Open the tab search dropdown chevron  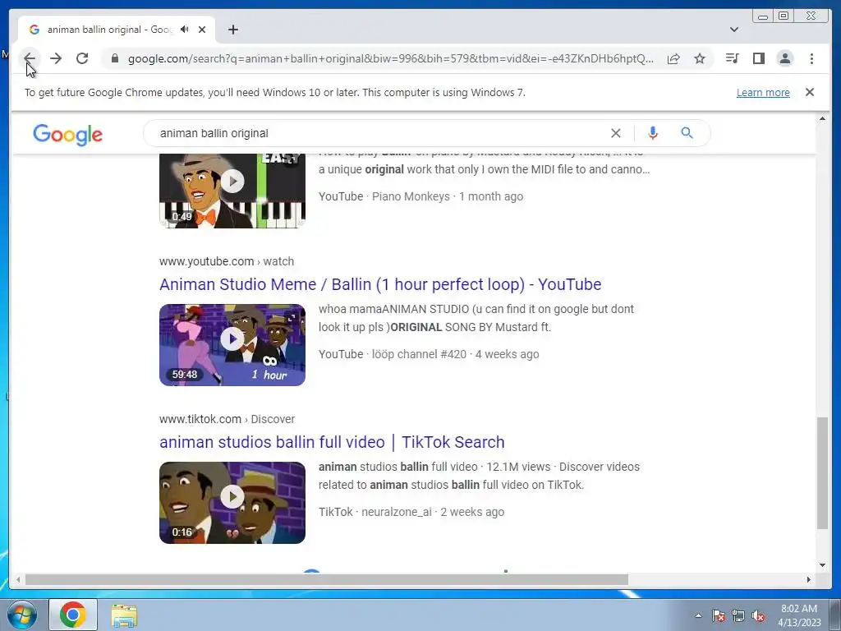tap(734, 30)
